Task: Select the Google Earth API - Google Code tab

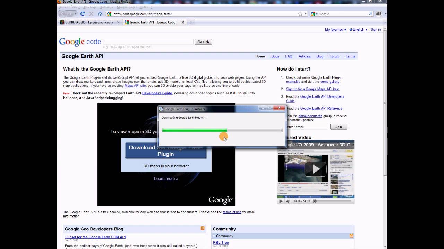Action: click(x=154, y=22)
